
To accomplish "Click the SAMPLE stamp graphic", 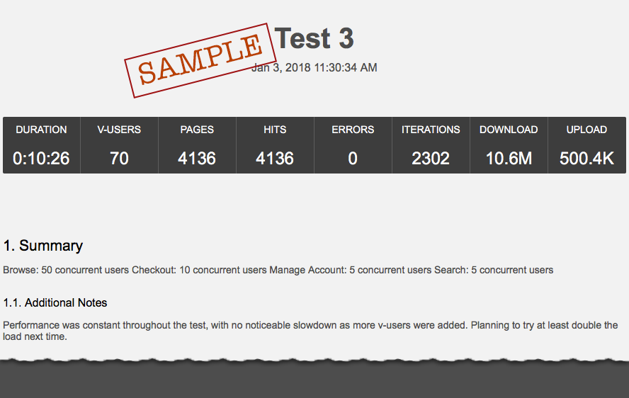I will pyautogui.click(x=200, y=60).
